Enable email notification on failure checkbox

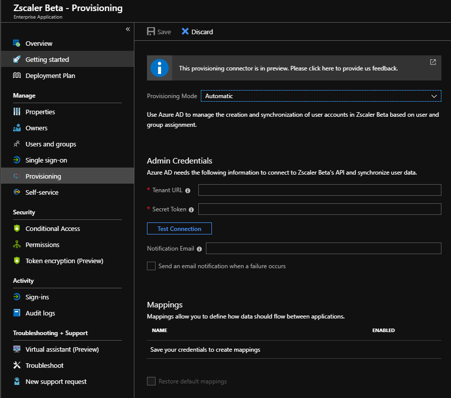click(x=151, y=266)
